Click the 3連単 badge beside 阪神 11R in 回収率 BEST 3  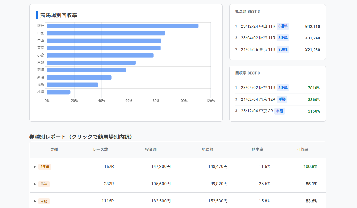pyautogui.click(x=282, y=88)
